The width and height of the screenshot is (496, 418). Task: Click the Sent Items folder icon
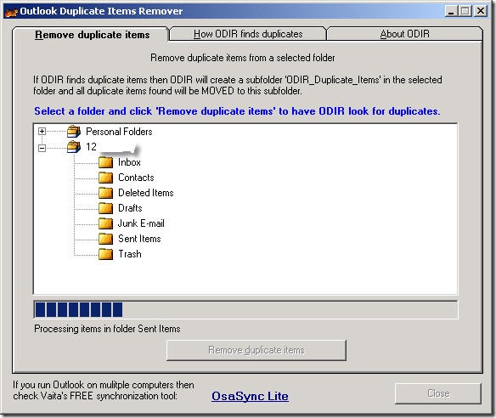click(105, 239)
